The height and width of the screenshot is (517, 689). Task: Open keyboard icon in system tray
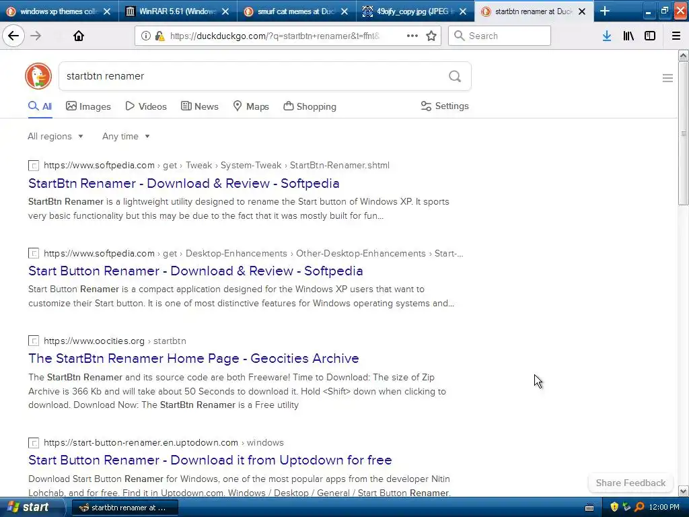(589, 508)
